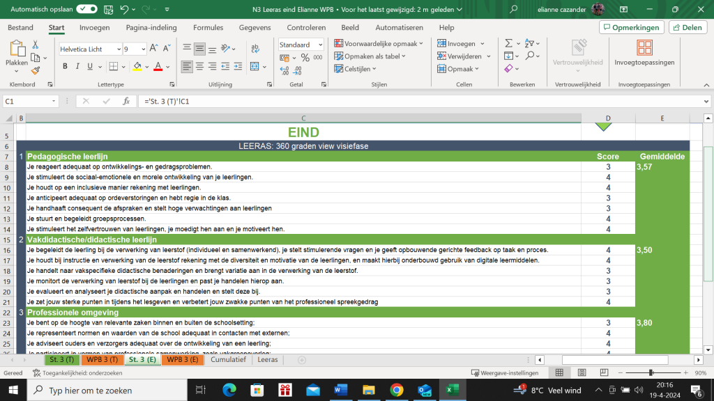Screen dimensions: 714x401
Task: Open the Cumulatief sheet tab
Action: [228, 360]
